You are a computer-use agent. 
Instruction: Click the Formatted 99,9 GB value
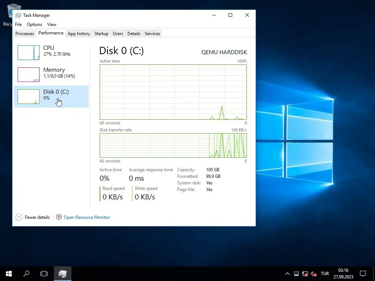point(214,176)
